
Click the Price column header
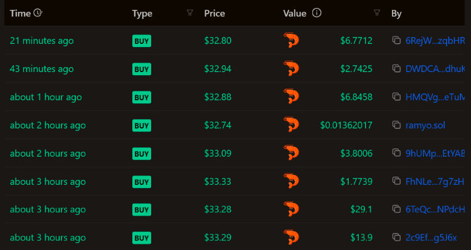(214, 13)
